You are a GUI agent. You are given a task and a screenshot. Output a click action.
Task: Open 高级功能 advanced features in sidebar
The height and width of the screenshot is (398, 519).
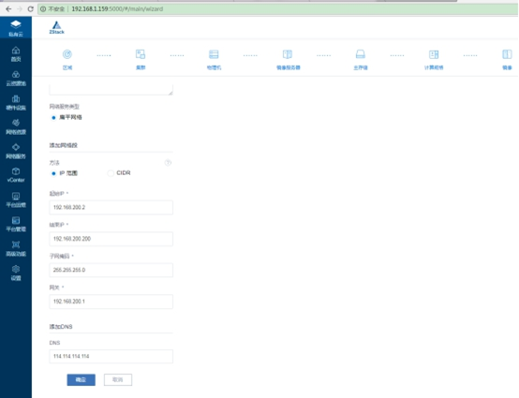[16, 249]
